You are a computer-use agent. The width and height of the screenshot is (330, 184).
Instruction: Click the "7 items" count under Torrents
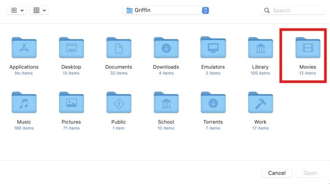coord(213,128)
